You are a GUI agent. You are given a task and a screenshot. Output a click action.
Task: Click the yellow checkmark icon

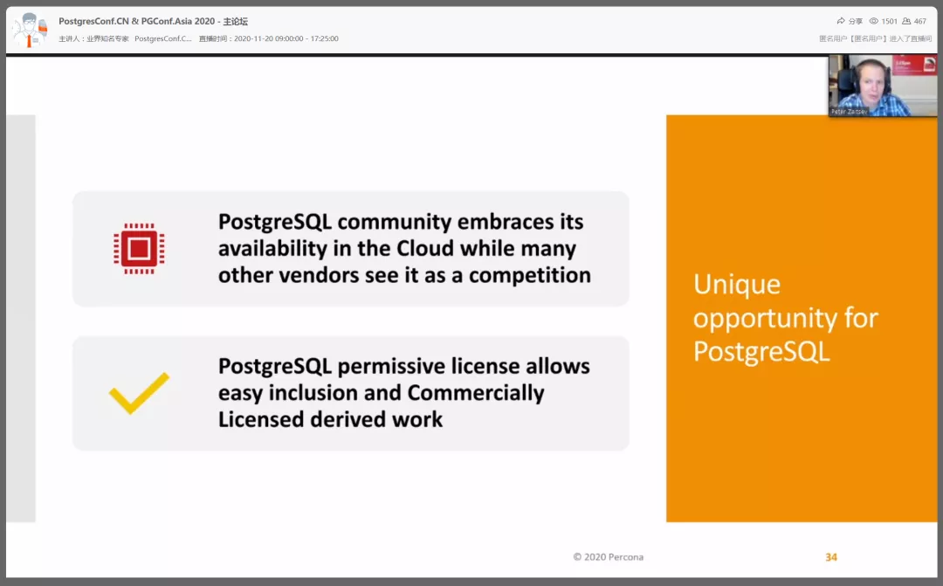pos(139,393)
